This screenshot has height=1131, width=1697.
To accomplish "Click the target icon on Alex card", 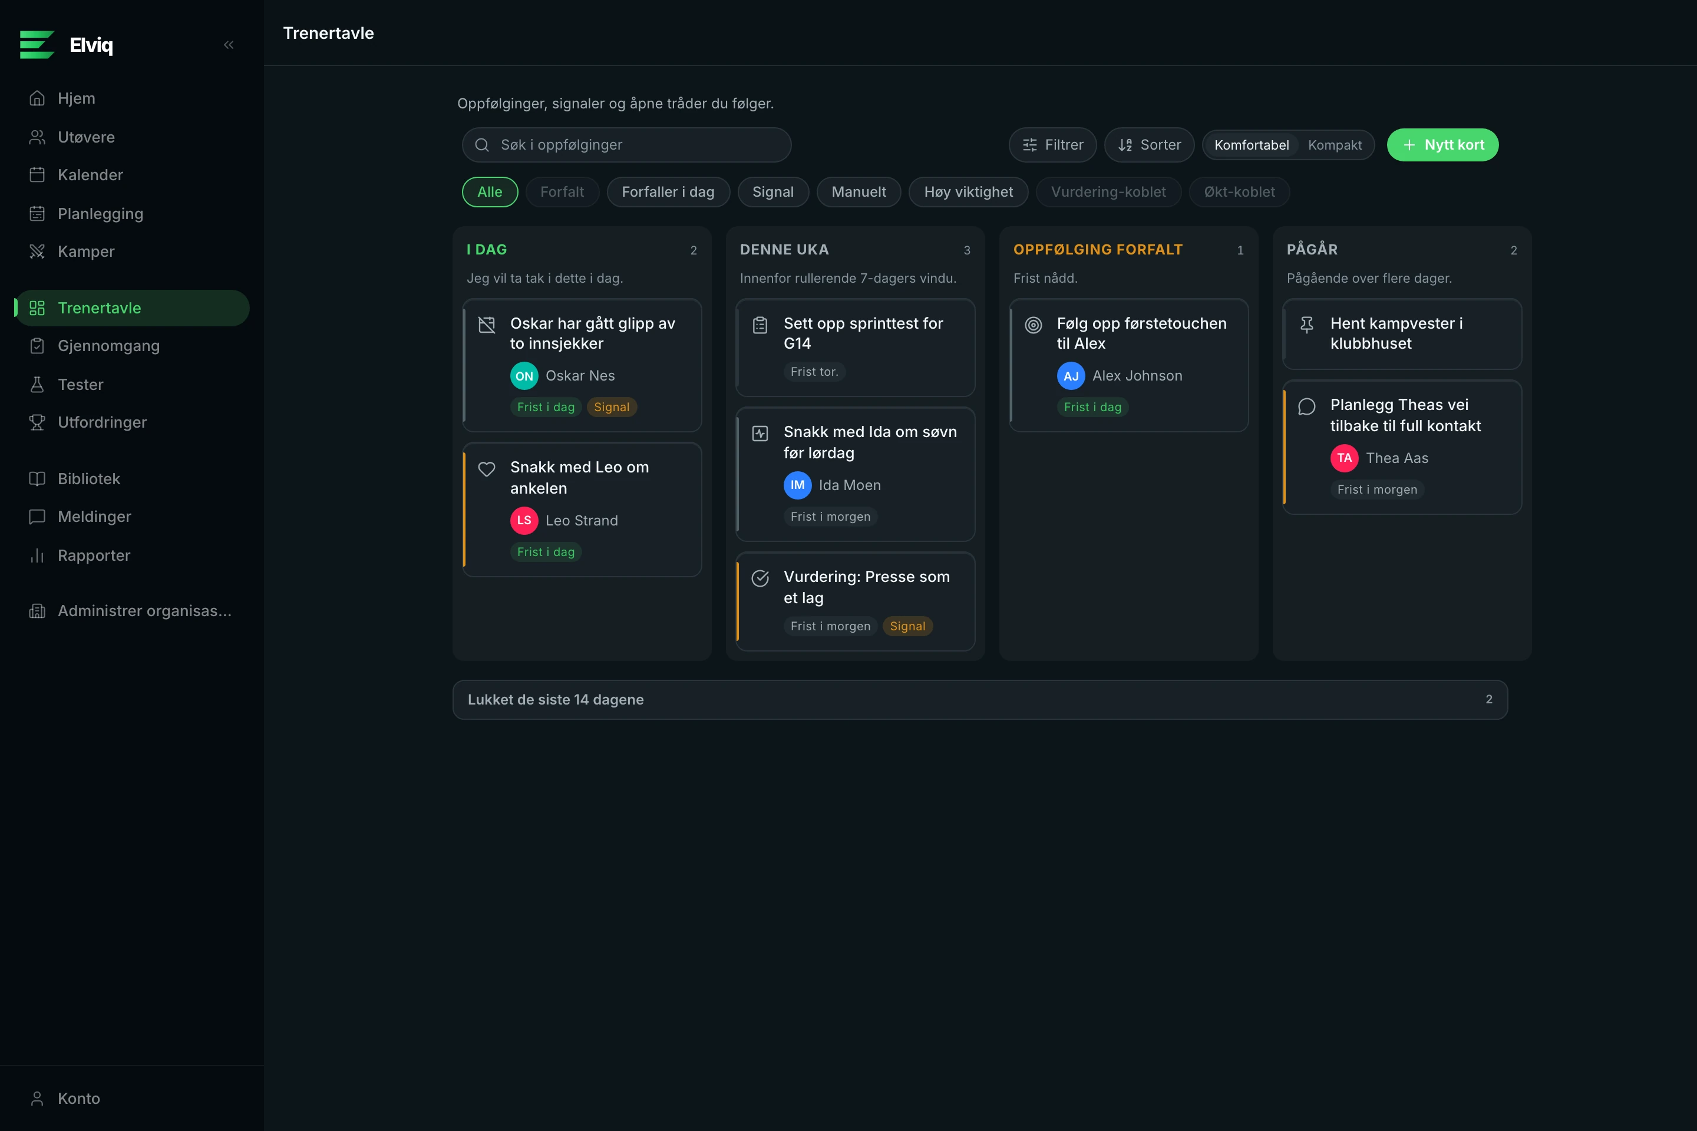I will (1033, 325).
